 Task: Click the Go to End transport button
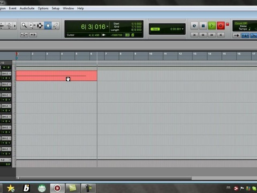point(221,35)
